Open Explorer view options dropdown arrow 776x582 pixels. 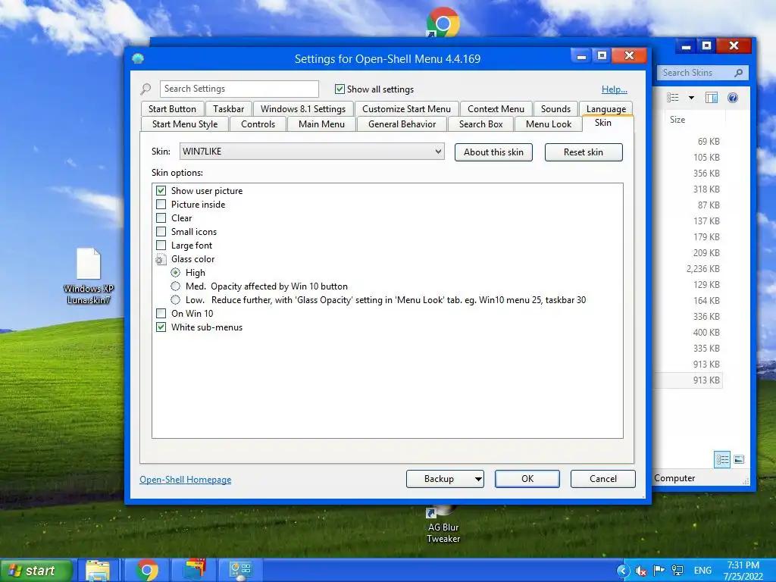click(691, 98)
